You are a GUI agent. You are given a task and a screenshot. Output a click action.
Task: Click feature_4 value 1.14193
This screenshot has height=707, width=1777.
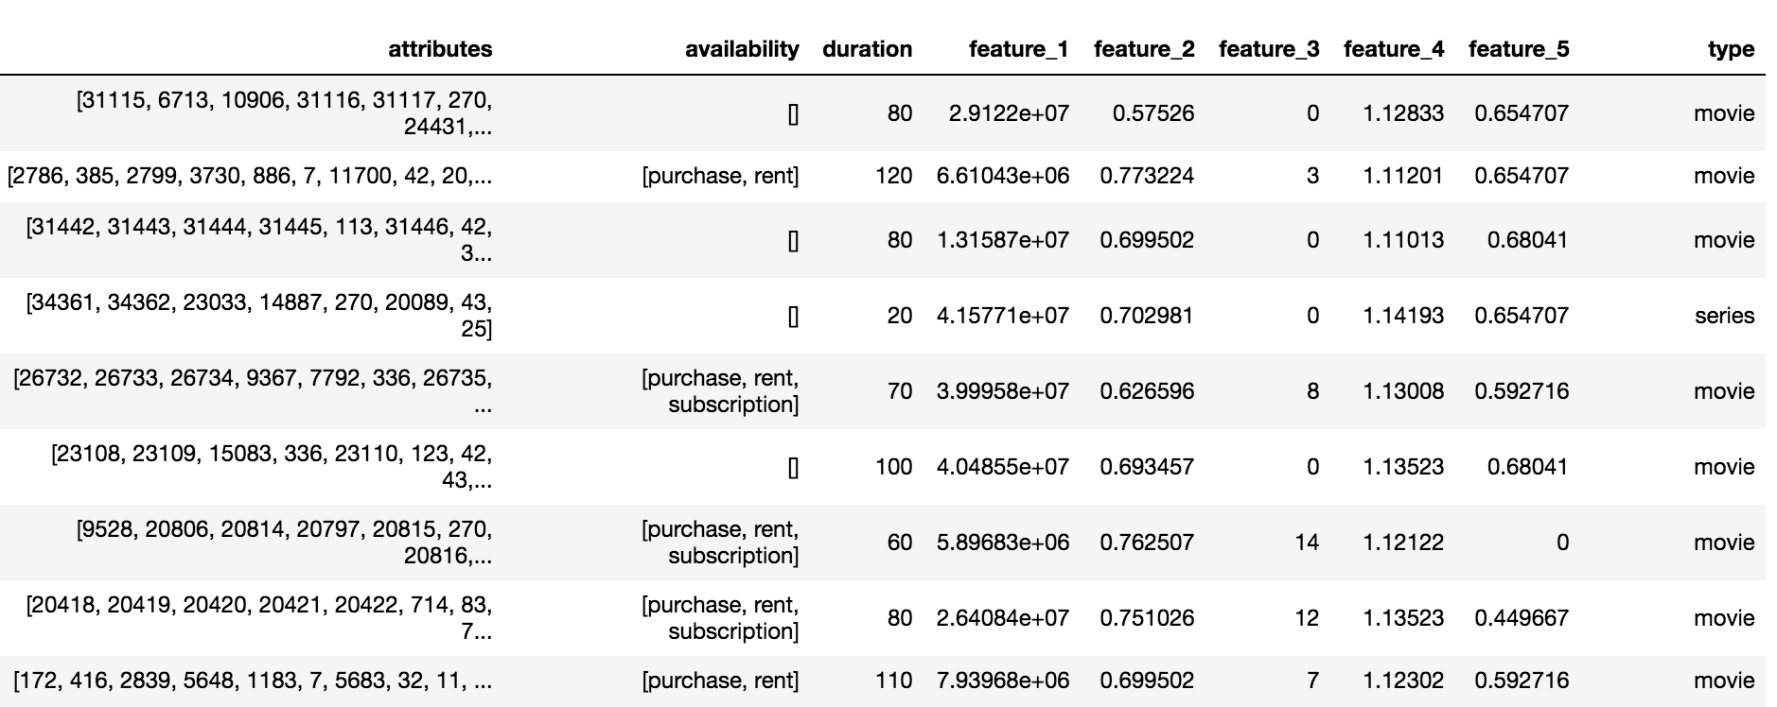(x=1403, y=316)
